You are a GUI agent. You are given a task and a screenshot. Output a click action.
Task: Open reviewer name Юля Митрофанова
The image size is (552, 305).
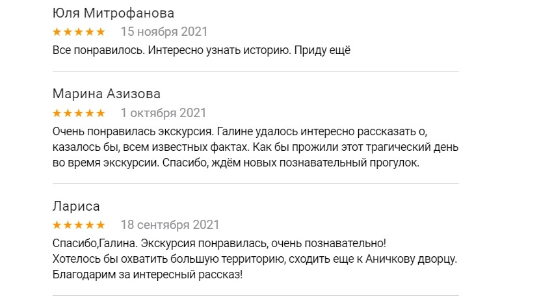113,14
